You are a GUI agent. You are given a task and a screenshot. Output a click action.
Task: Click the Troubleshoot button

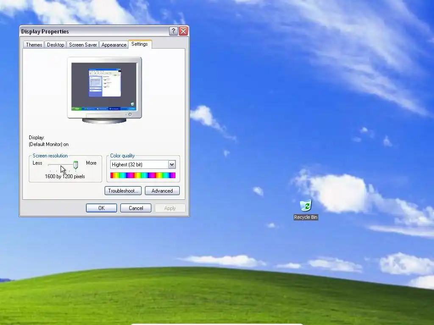click(123, 191)
